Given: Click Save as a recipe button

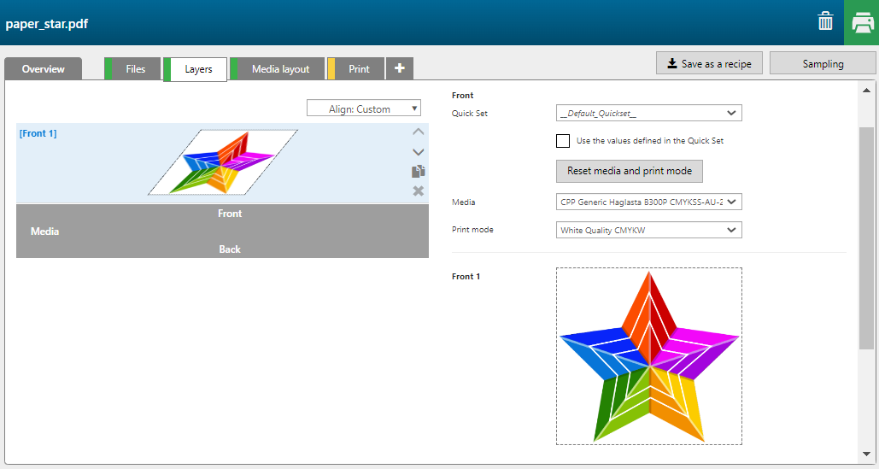Looking at the screenshot, I should point(709,63).
